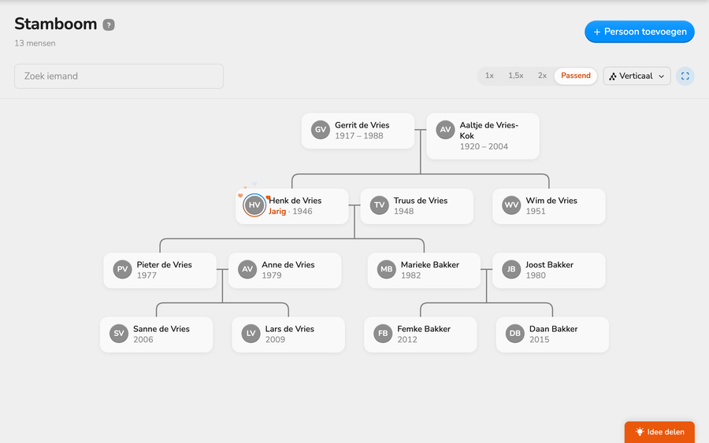Image resolution: width=709 pixels, height=443 pixels.
Task: Click the WV avatar of Wim de Vries
Action: pos(511,205)
